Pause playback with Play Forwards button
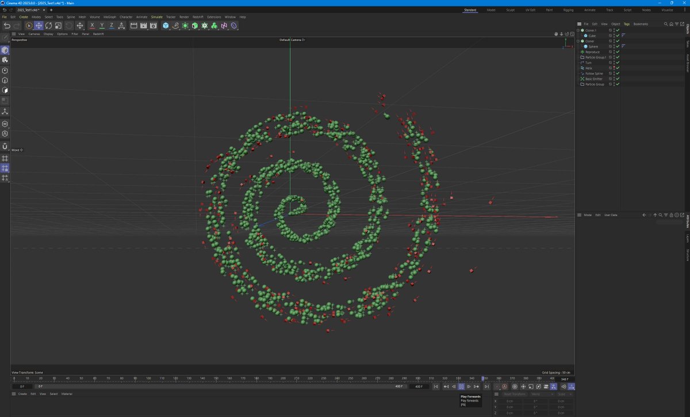 click(x=461, y=387)
